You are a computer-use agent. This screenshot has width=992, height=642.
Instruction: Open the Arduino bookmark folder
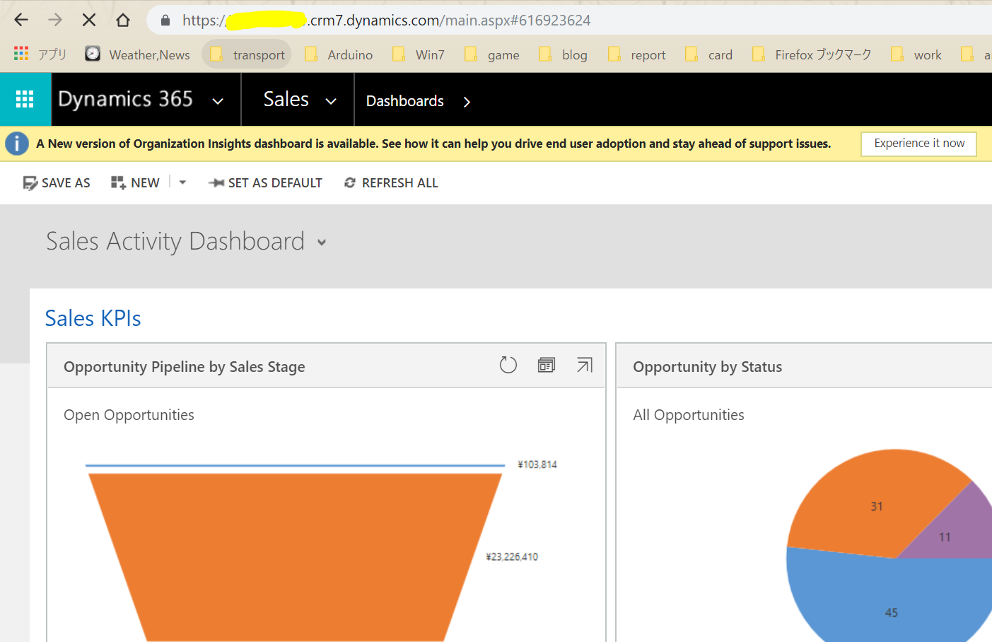click(x=339, y=54)
